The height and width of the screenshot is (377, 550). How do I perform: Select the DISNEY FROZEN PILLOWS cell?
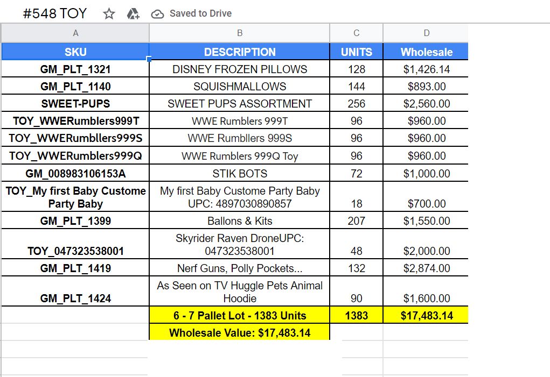click(240, 69)
